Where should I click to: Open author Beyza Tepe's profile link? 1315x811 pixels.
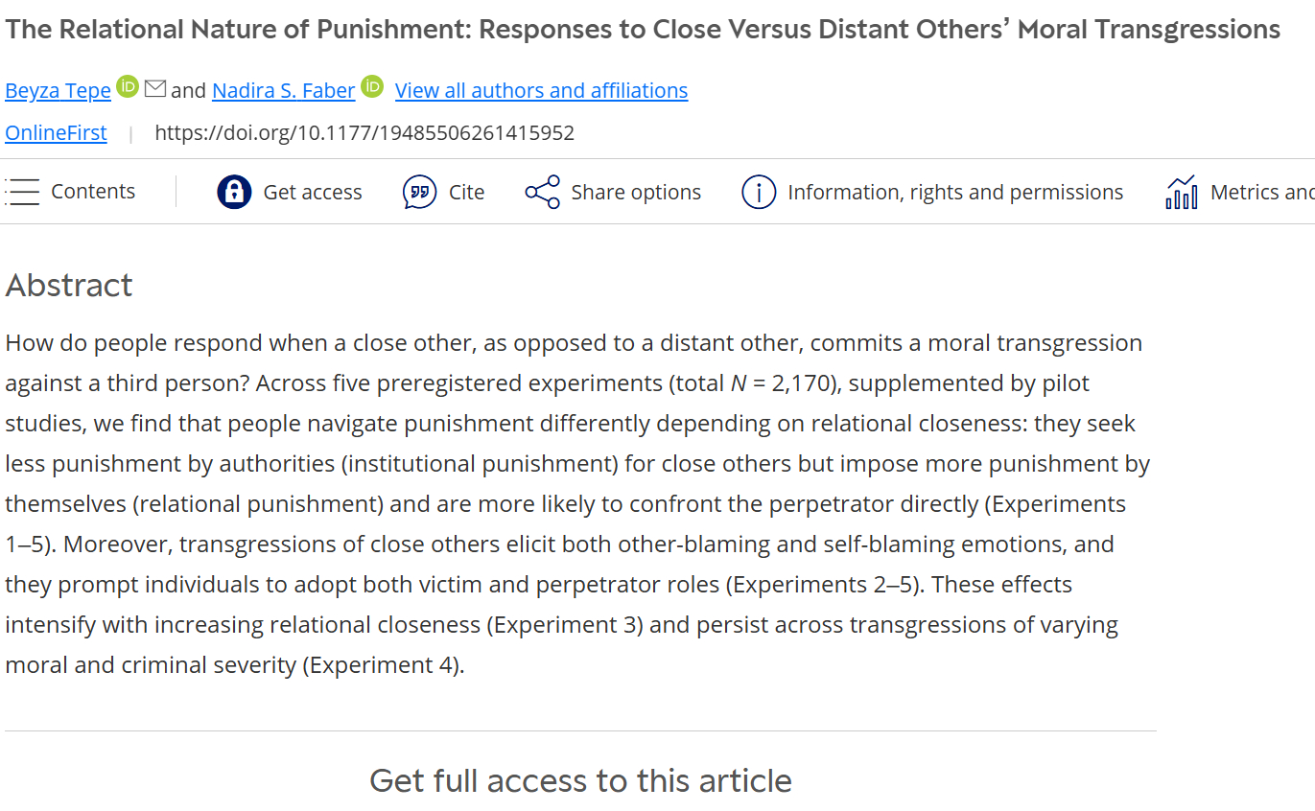tap(59, 91)
